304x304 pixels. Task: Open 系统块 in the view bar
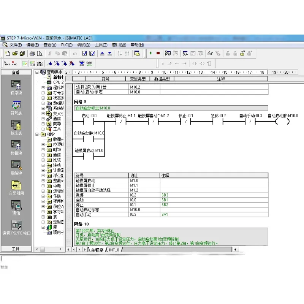click(x=16, y=168)
